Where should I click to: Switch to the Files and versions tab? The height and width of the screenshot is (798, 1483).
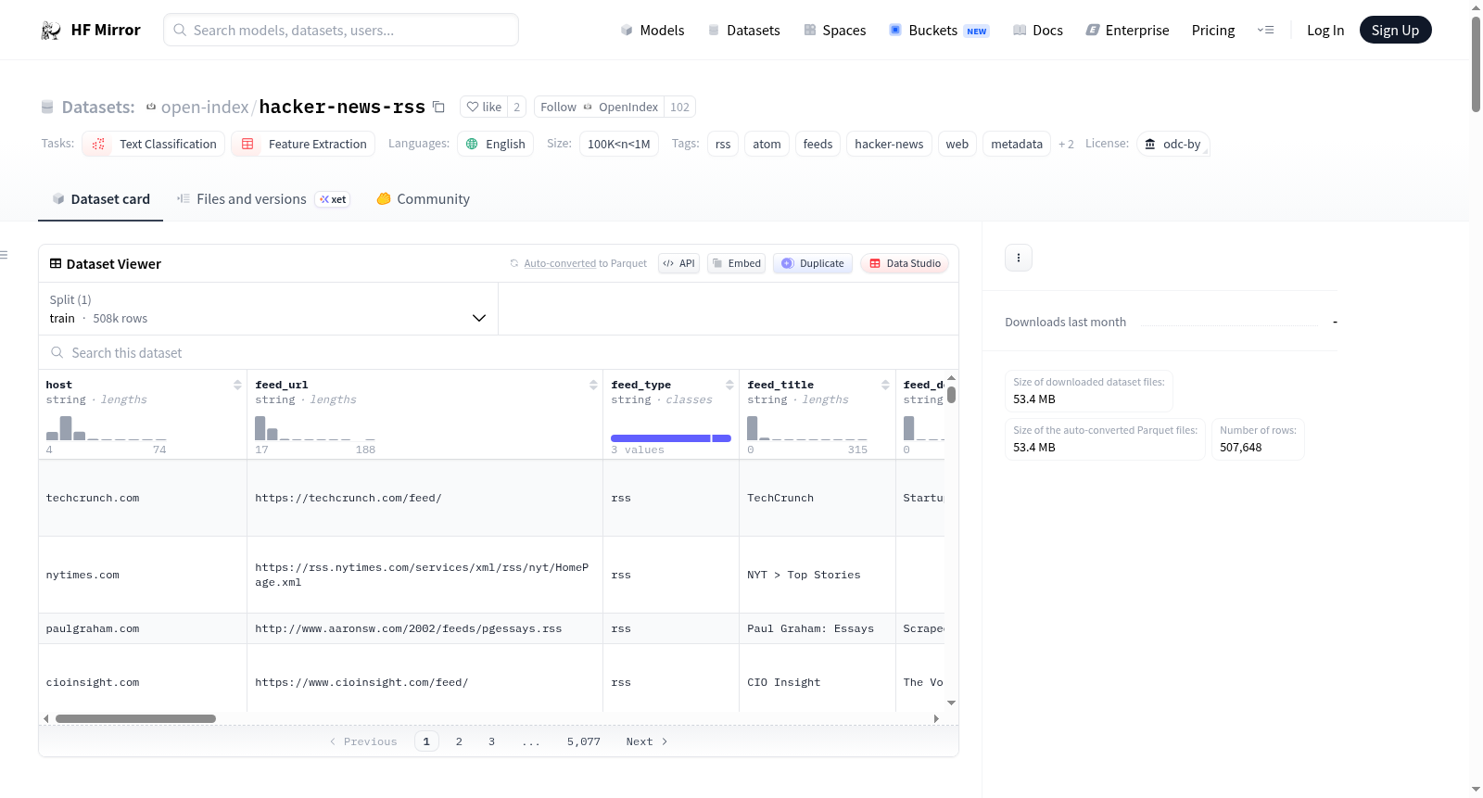point(263,199)
